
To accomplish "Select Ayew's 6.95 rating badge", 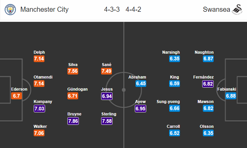I will coord(141,108).
